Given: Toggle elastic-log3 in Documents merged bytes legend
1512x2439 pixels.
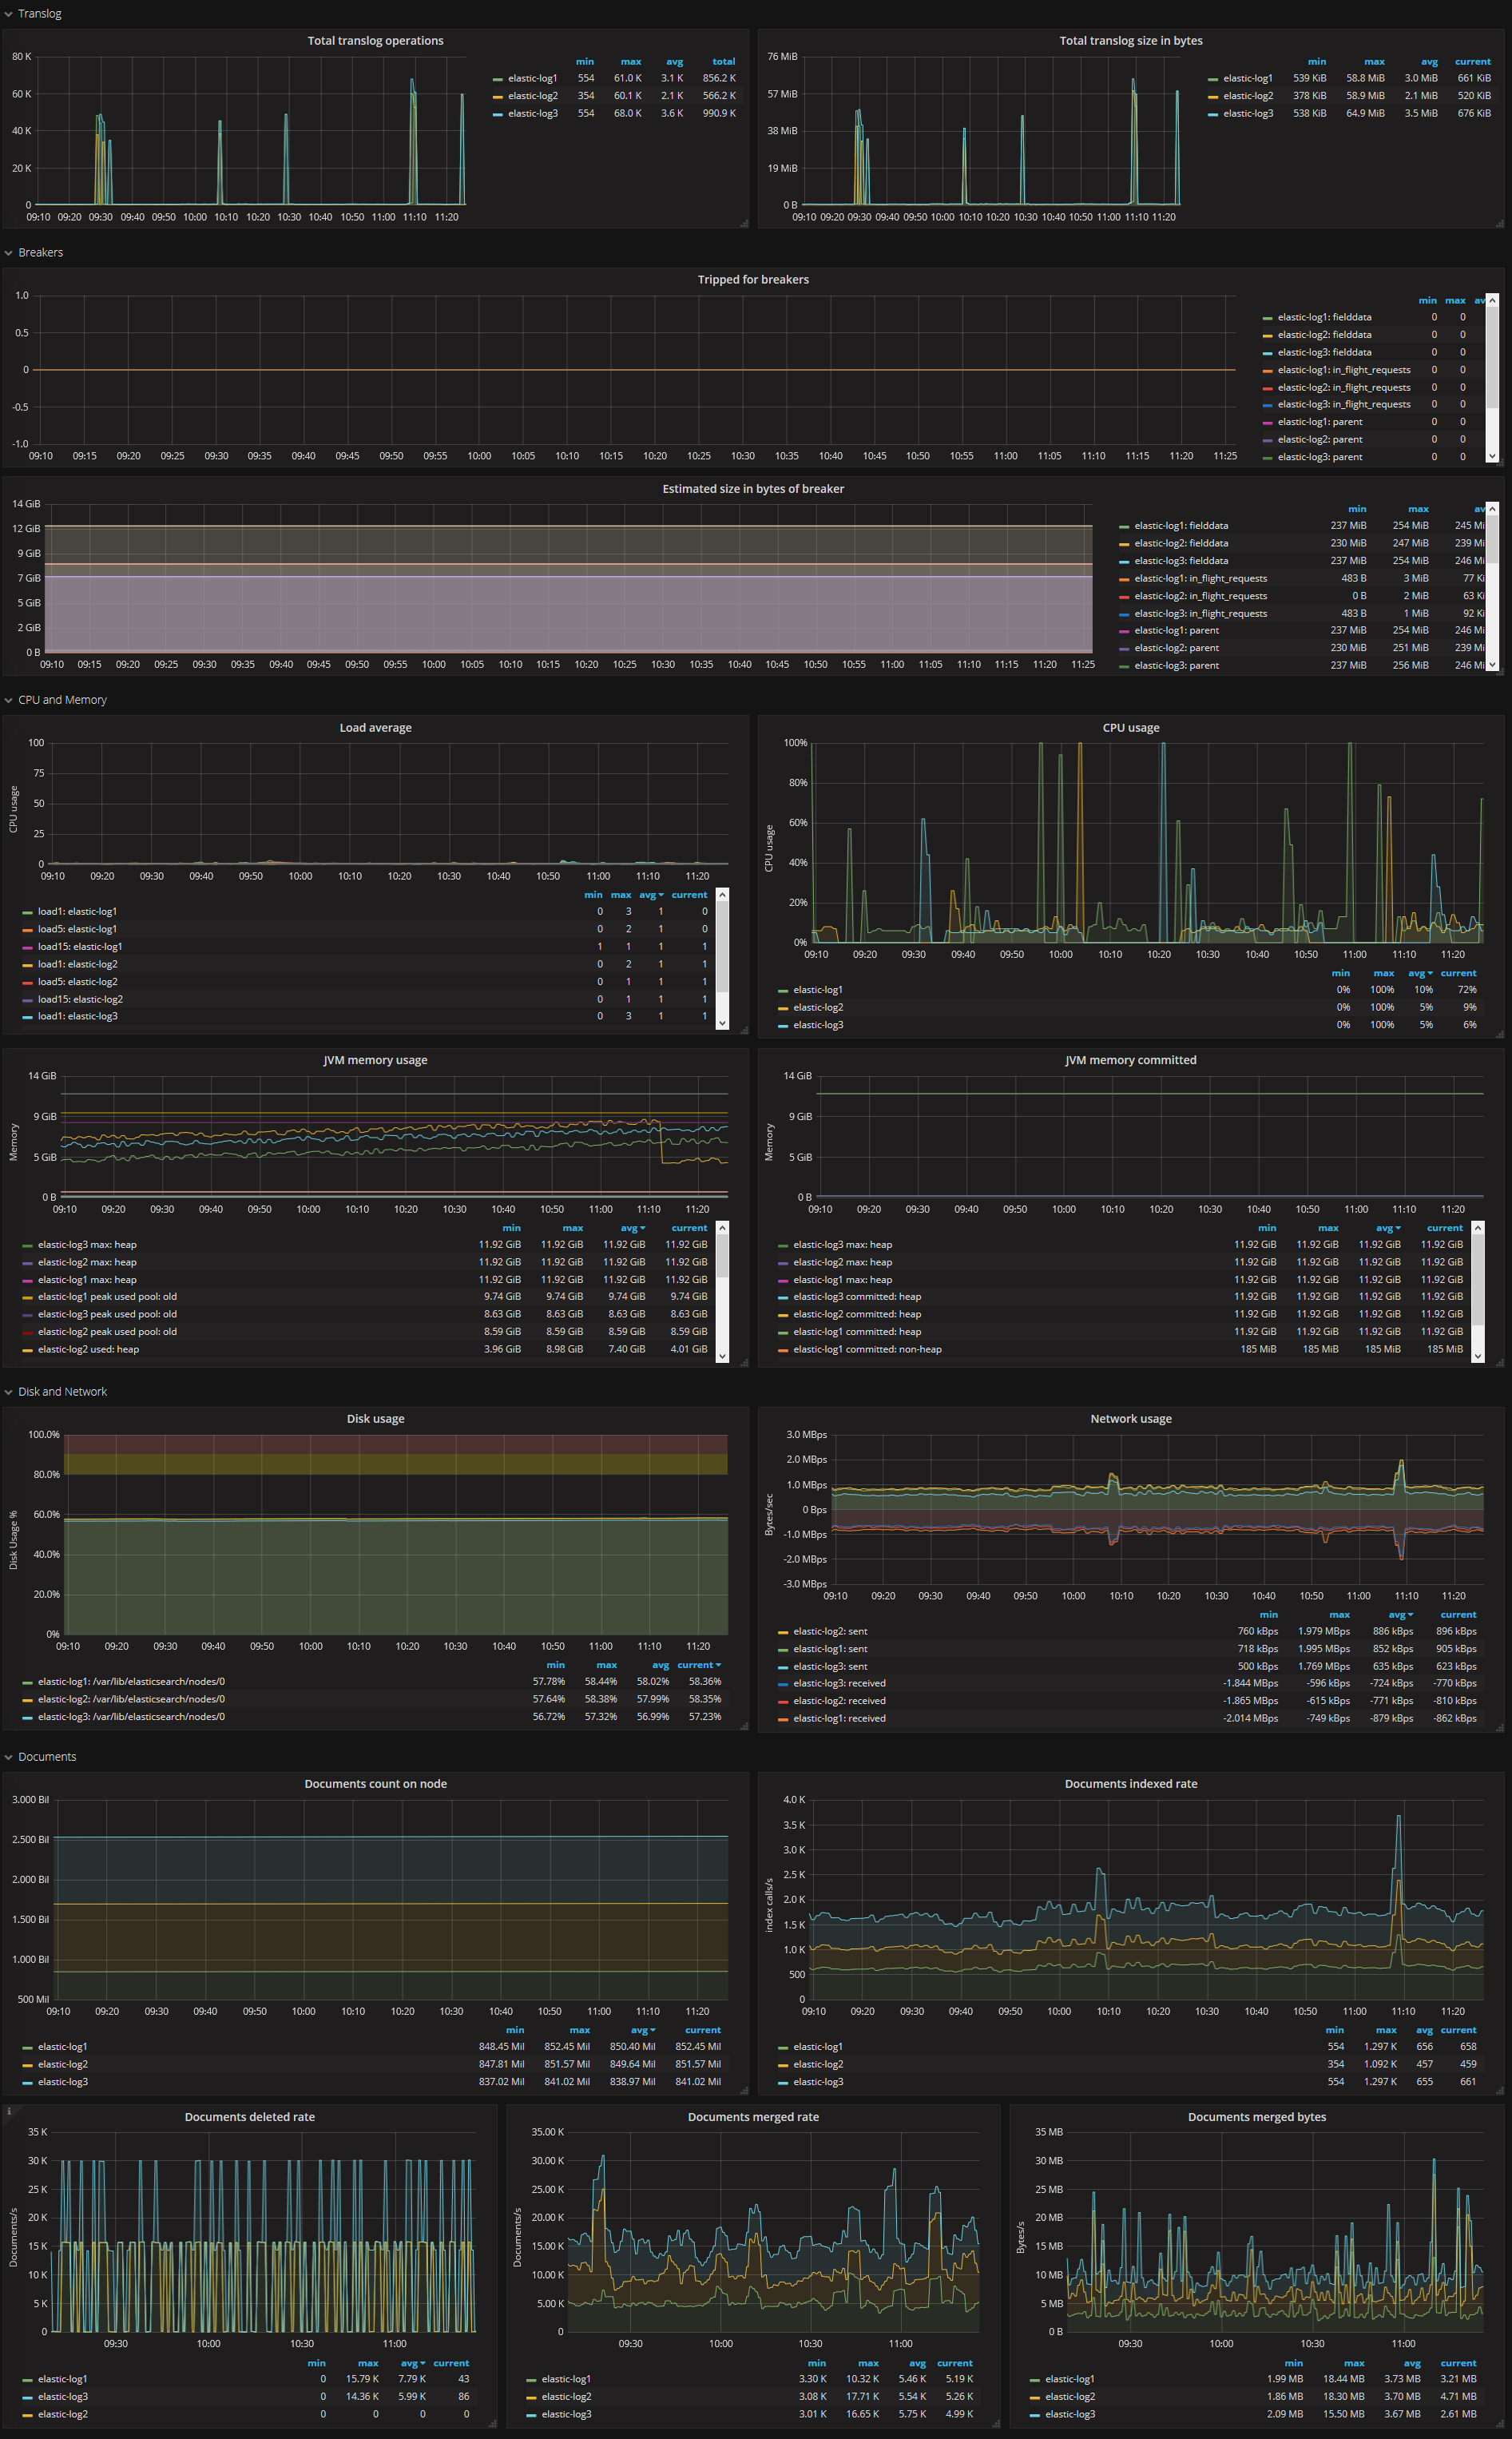Looking at the screenshot, I should pyautogui.click(x=1069, y=2415).
